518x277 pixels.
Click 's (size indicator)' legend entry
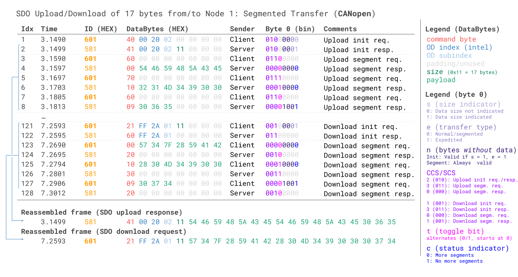click(x=464, y=104)
